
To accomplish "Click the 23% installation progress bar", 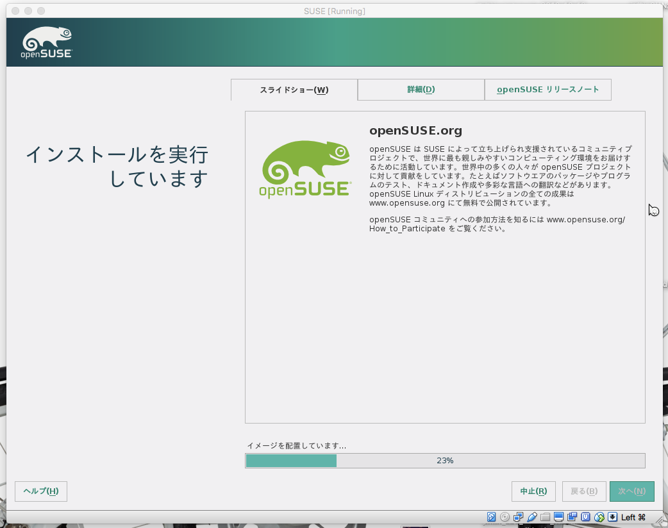I will tap(445, 460).
